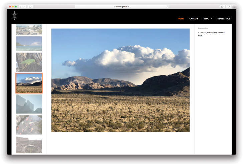Click the large Desert vista main photo

point(120,80)
